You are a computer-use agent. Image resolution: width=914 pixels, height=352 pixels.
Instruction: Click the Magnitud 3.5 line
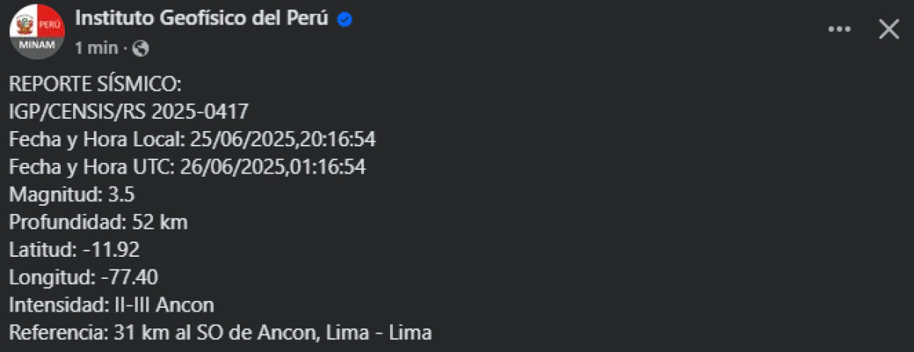pos(72,194)
